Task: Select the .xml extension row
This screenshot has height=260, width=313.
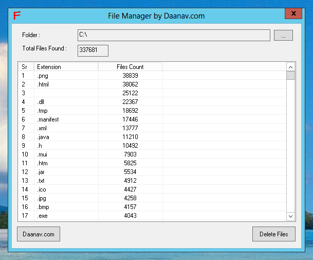Action: click(153, 128)
